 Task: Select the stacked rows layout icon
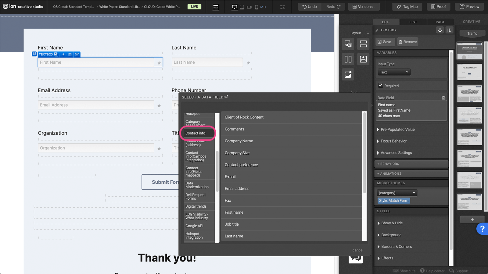[363, 44]
